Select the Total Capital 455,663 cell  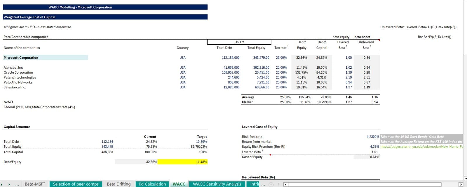pyautogui.click(x=107, y=152)
